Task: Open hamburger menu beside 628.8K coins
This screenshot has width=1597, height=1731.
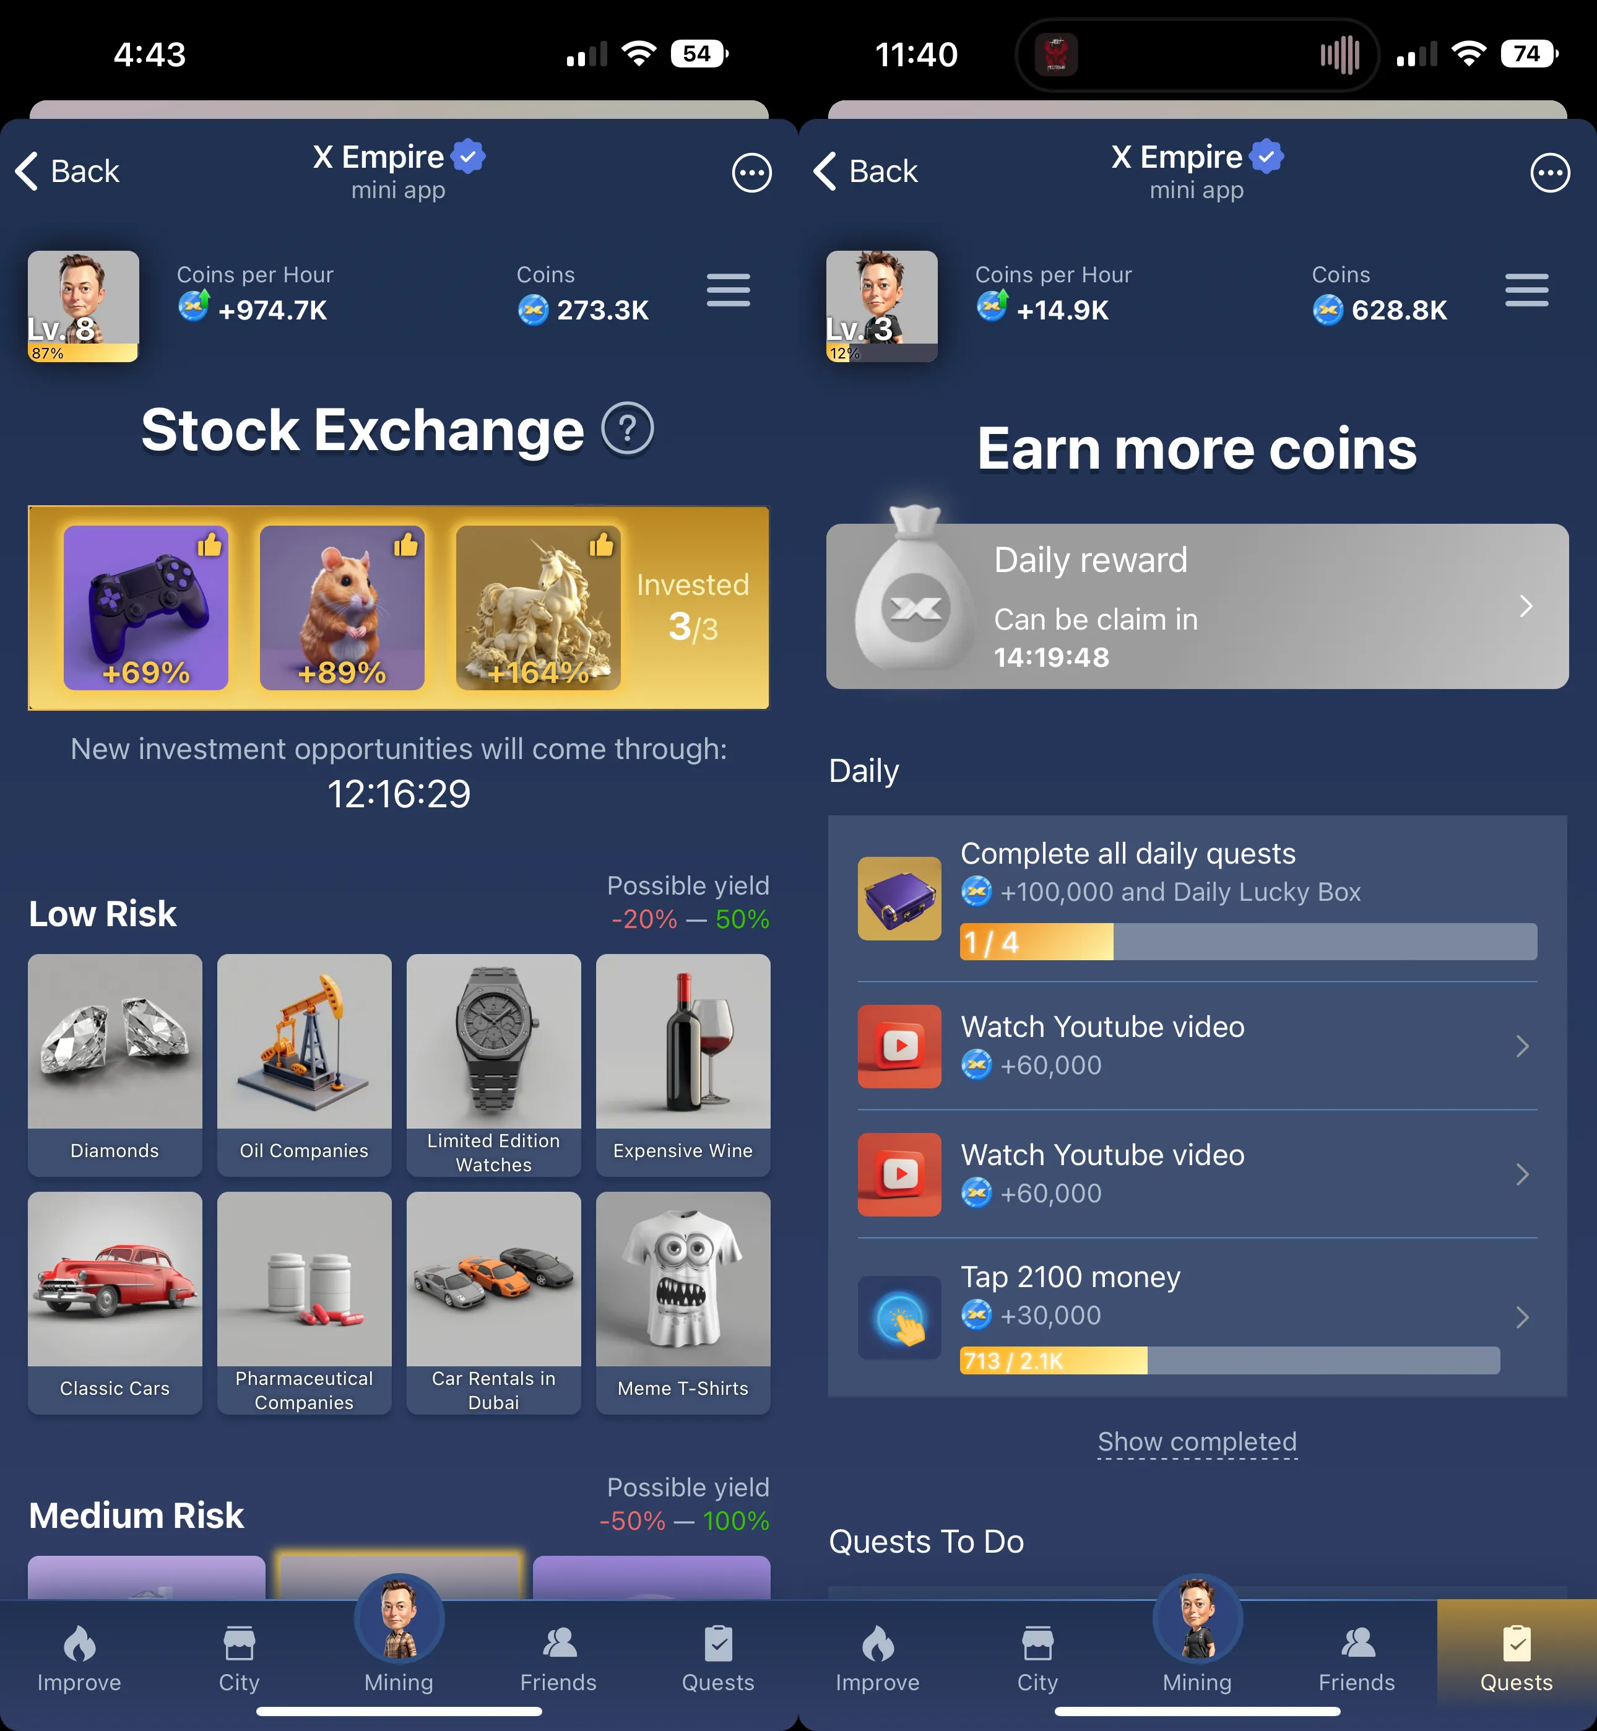Action: pyautogui.click(x=1527, y=290)
